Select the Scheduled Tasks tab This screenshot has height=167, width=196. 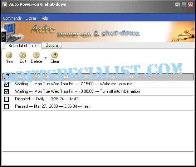click(x=24, y=46)
